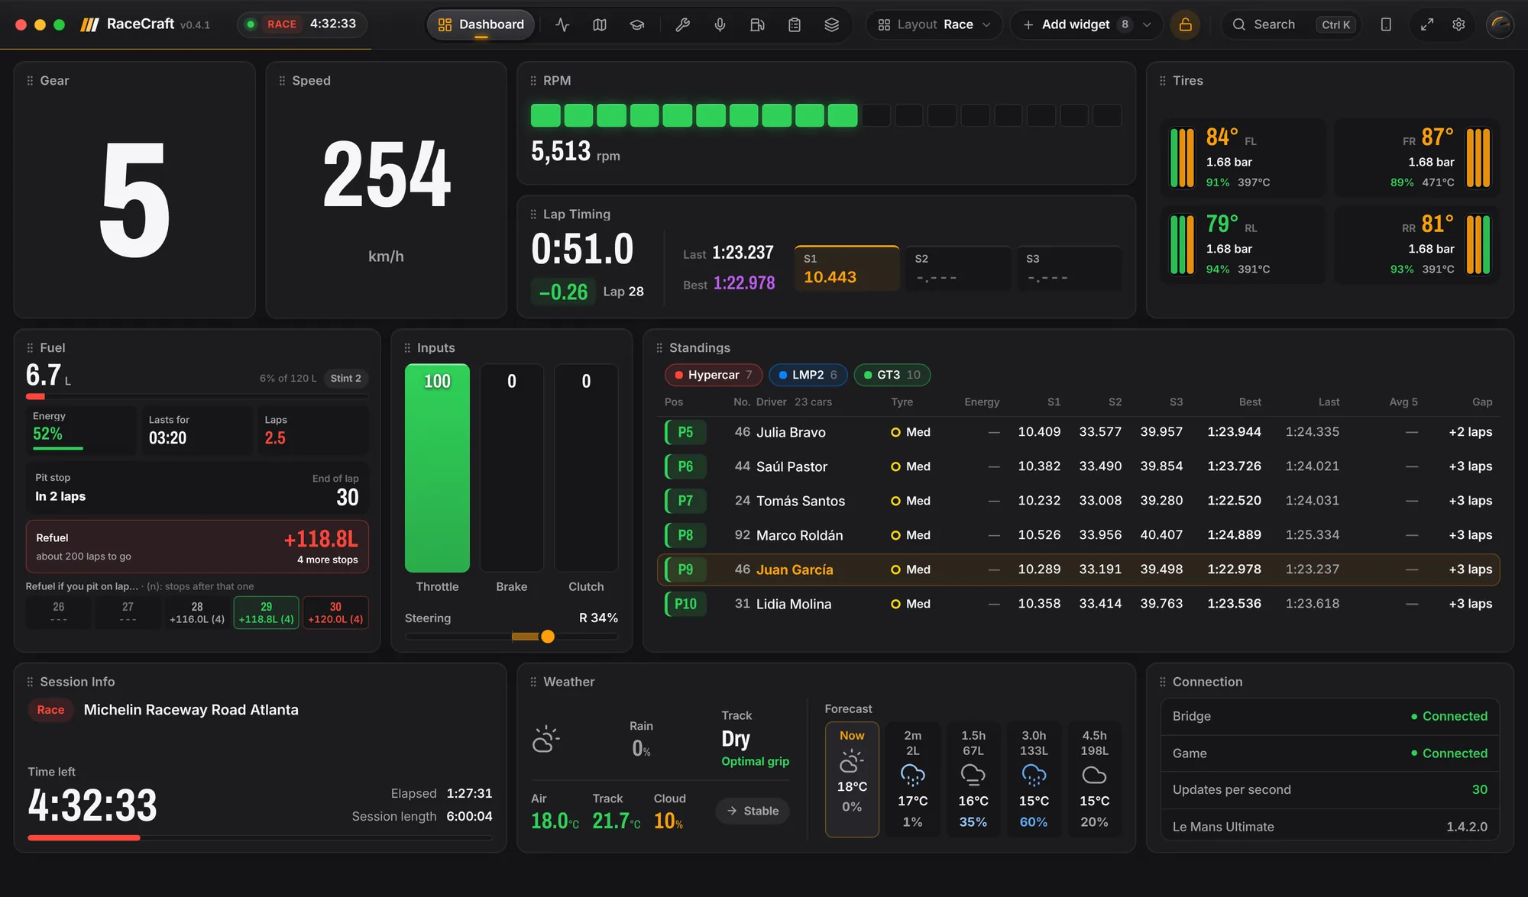
Task: Grab the Tires widget drag handle
Action: pos(1163,81)
